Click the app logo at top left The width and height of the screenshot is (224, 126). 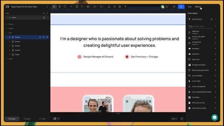[7, 7]
